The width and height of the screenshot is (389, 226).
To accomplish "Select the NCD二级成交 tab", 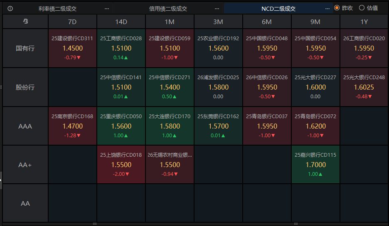I will [x=278, y=9].
